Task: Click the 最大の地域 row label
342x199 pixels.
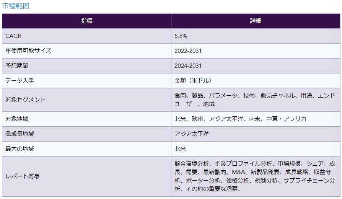Action: coord(20,149)
